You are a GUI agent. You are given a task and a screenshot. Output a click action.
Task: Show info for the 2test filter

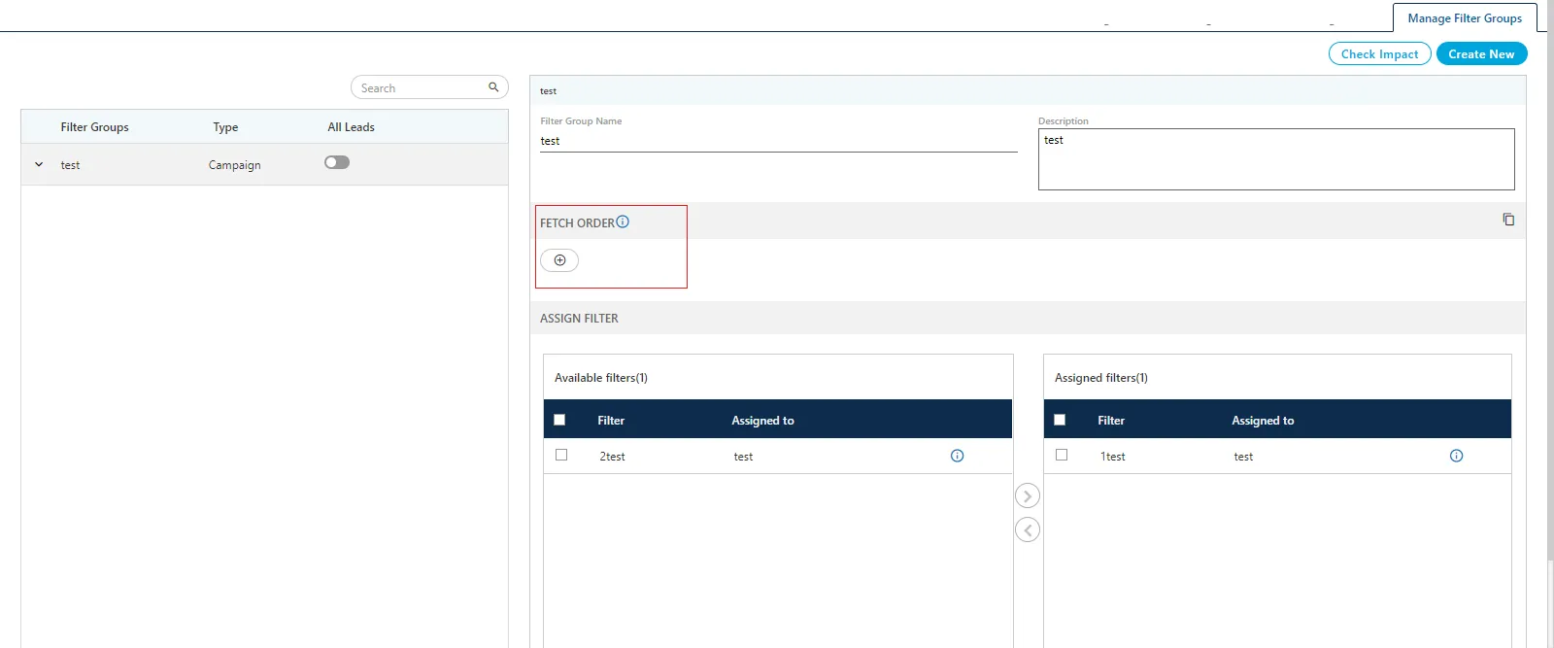[x=957, y=456]
